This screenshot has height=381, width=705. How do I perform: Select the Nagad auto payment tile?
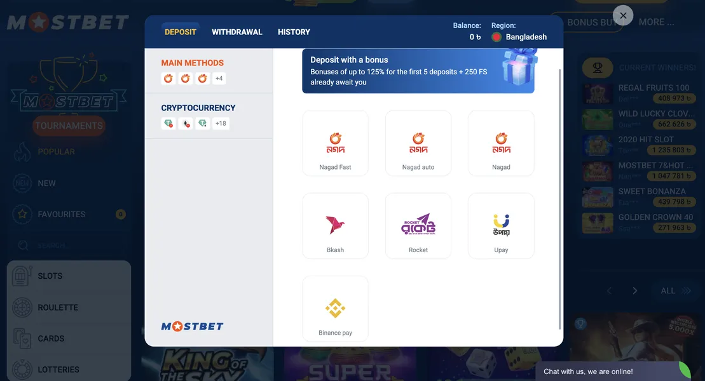click(x=418, y=142)
